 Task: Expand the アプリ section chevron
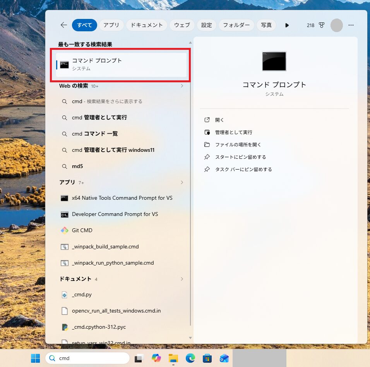(182, 182)
